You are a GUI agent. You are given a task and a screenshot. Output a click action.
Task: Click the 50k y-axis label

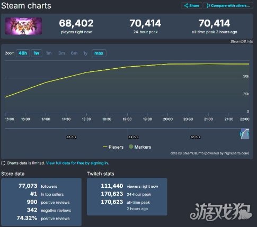click(x=246, y=76)
